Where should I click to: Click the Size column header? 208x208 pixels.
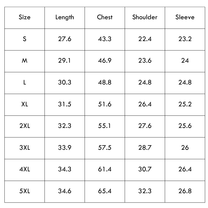click(x=24, y=17)
